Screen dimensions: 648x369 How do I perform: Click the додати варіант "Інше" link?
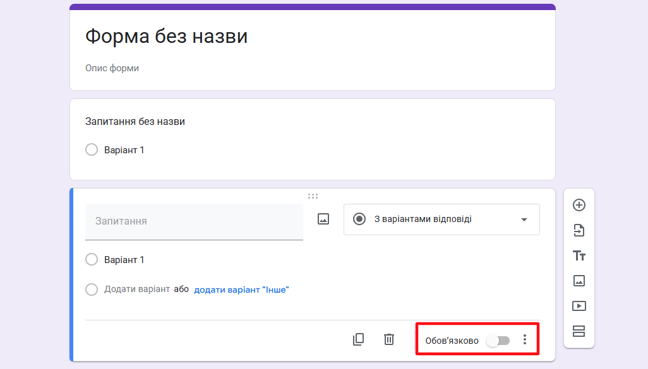pyautogui.click(x=241, y=290)
